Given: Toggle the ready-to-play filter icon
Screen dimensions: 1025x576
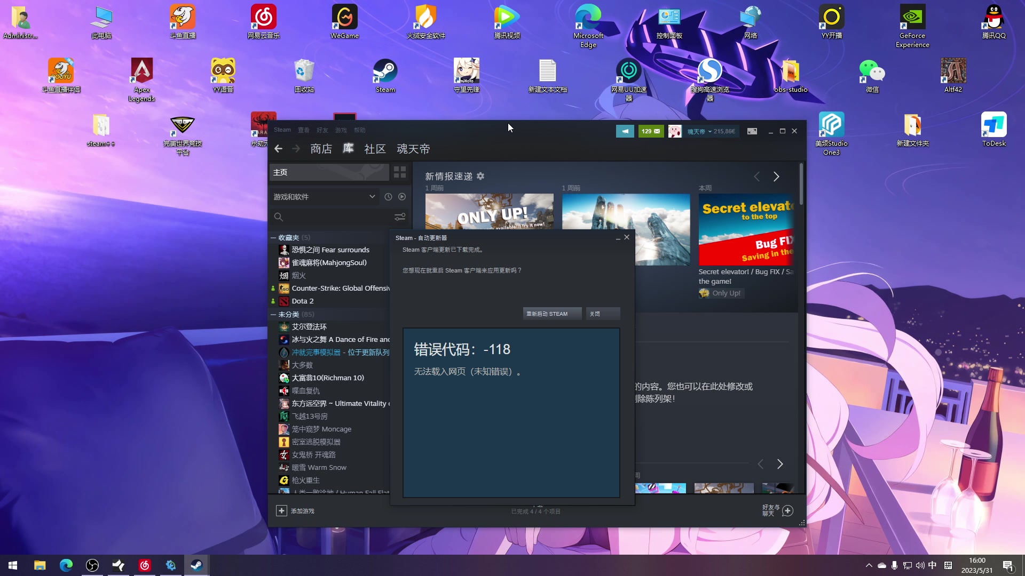Looking at the screenshot, I should (402, 197).
